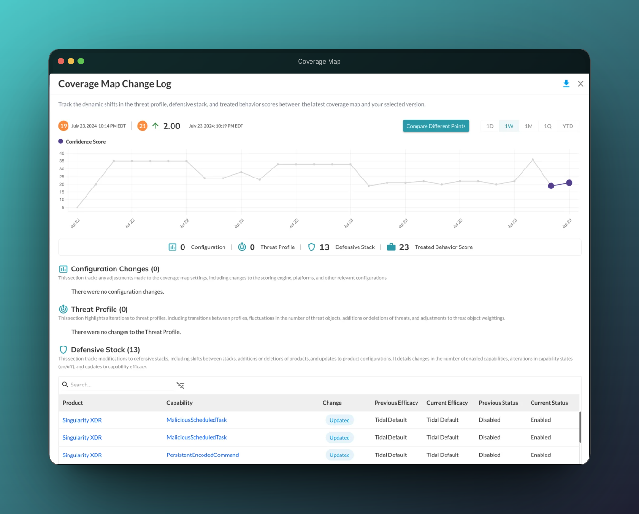Click the Treated Behavior Score briefcase icon
639x514 pixels.
tap(391, 247)
